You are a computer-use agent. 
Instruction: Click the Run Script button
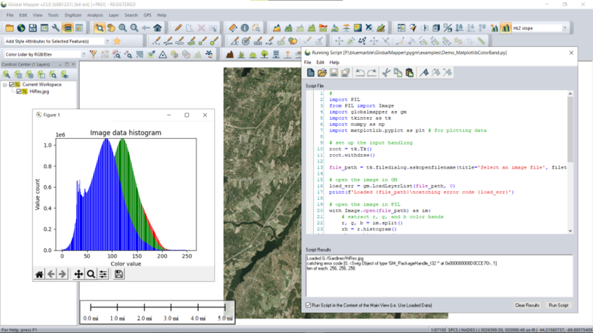pos(558,305)
